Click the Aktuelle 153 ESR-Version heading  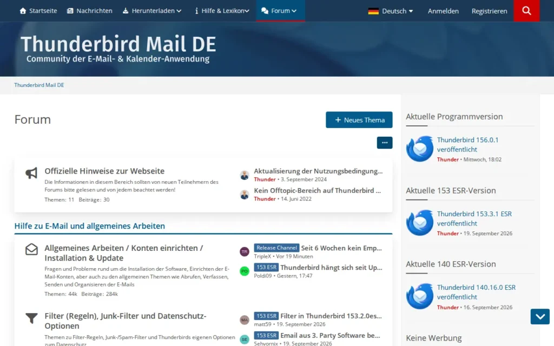[x=451, y=191]
